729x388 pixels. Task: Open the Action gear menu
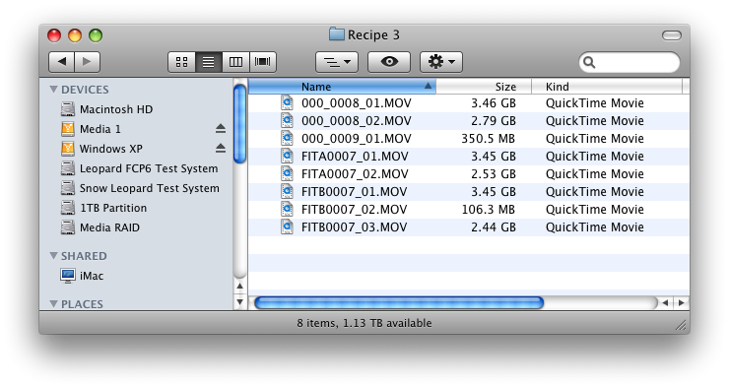coord(441,62)
